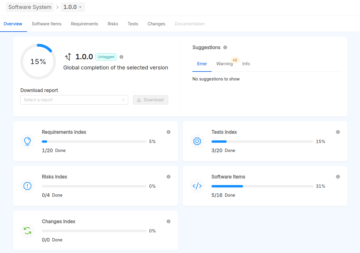The image size is (360, 253).
Task: Click Global completion of the selected version text
Action: (116, 68)
